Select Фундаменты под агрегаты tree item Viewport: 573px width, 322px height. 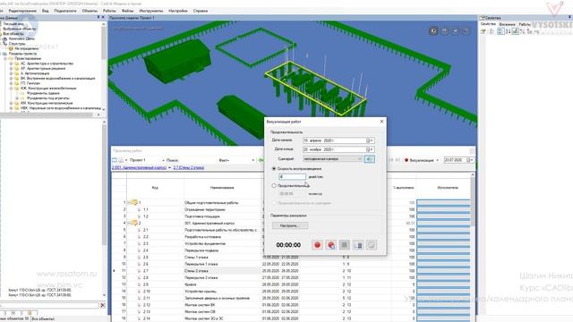[47, 98]
